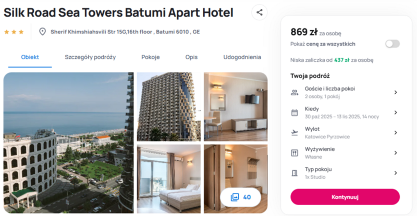This screenshot has height=216, width=417.
Task: Click the pink Kontynuuj button
Action: 345,197
